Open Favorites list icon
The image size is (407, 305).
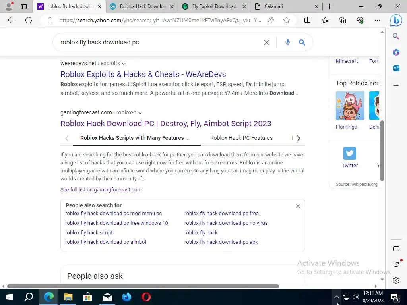point(325,20)
